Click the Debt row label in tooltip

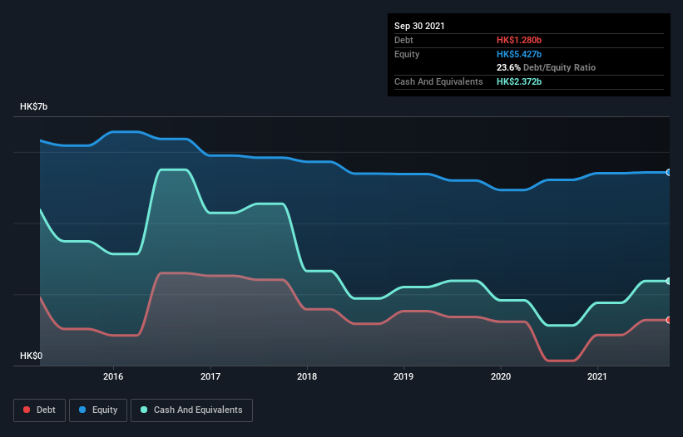(x=403, y=40)
